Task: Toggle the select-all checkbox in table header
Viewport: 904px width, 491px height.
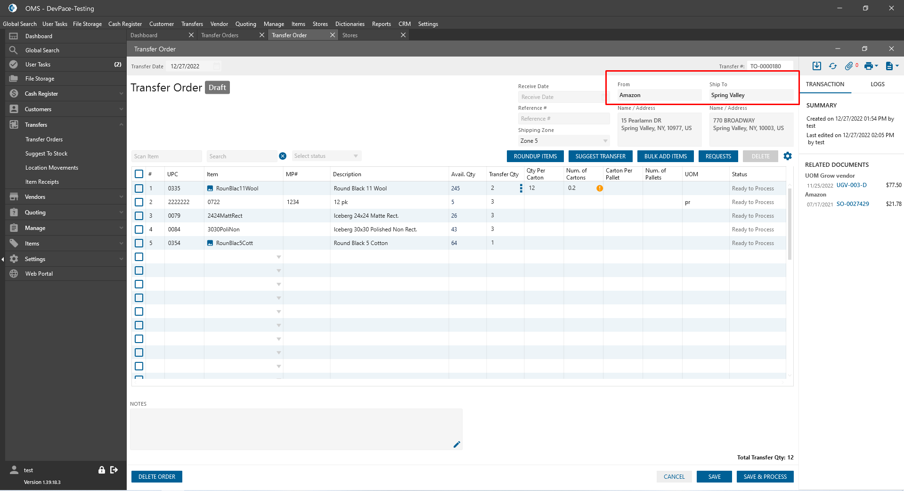Action: pos(139,174)
